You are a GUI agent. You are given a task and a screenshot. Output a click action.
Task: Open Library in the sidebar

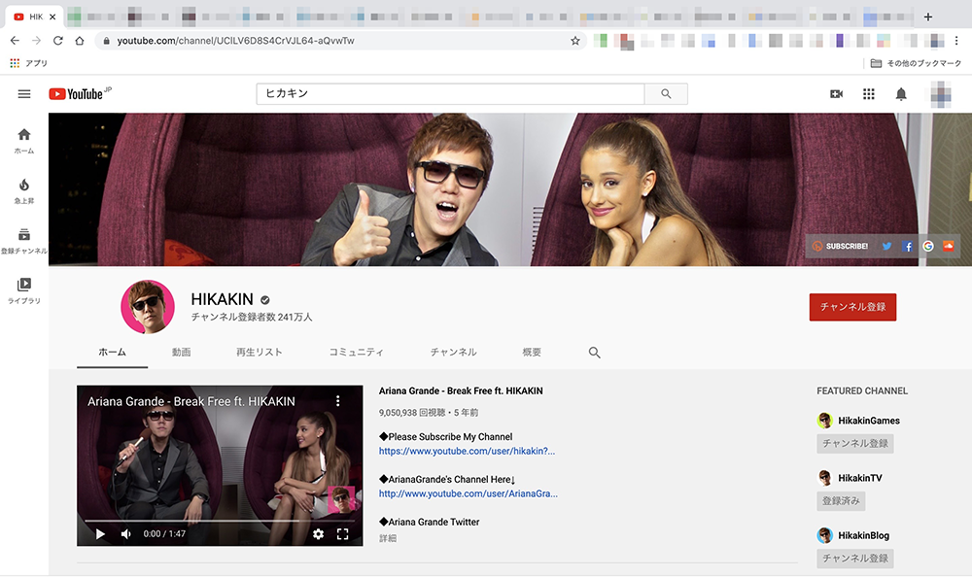[x=24, y=290]
